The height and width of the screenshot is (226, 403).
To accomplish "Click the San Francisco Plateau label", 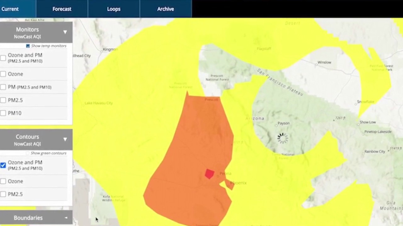I will tap(280, 82).
